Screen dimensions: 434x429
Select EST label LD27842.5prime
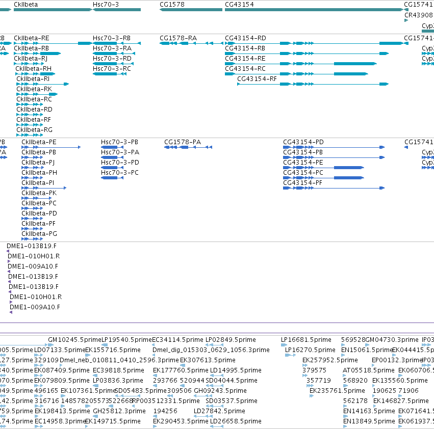click(x=219, y=411)
